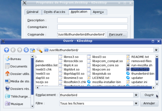Click the reload icon in the toolbar
The image size is (162, 111).
pyautogui.click(x=26, y=50)
